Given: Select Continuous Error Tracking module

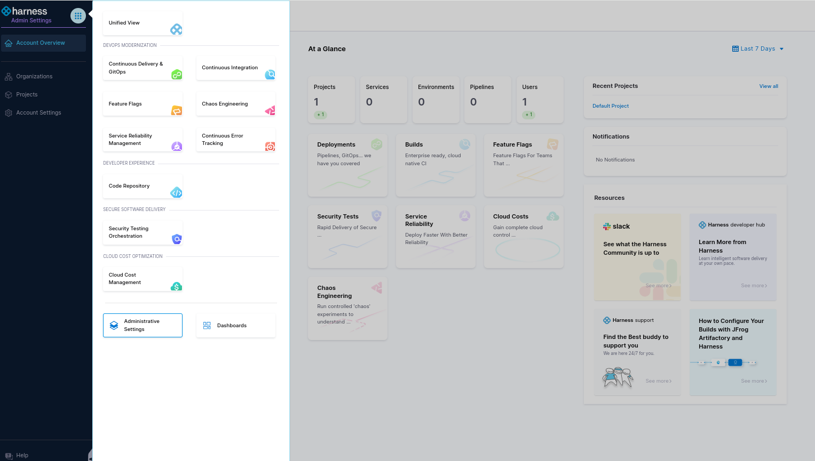Looking at the screenshot, I should click(235, 140).
